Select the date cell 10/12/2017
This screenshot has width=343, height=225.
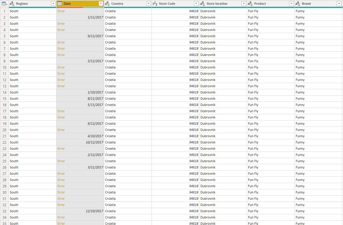80,142
